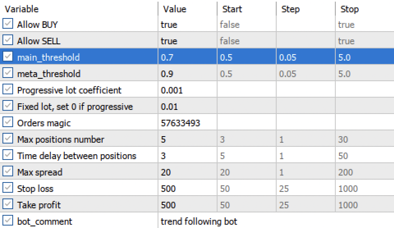
Task: Disable the meta_threshold optimization checkbox
Action: point(8,73)
